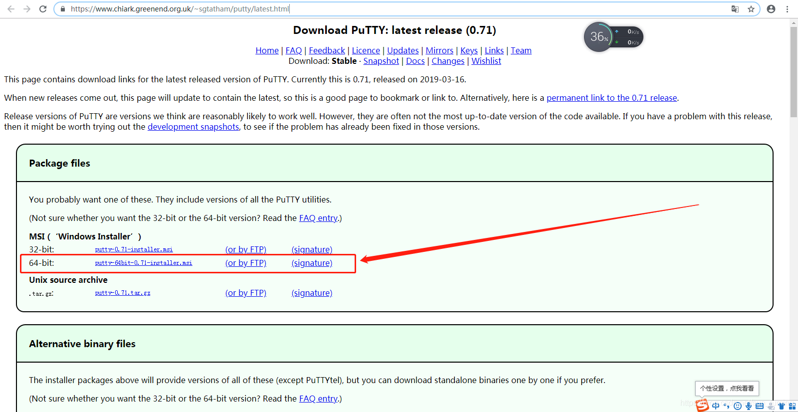Click the 'Download PuTTY: latest release' title
Image resolution: width=798 pixels, height=412 pixels.
pos(395,30)
